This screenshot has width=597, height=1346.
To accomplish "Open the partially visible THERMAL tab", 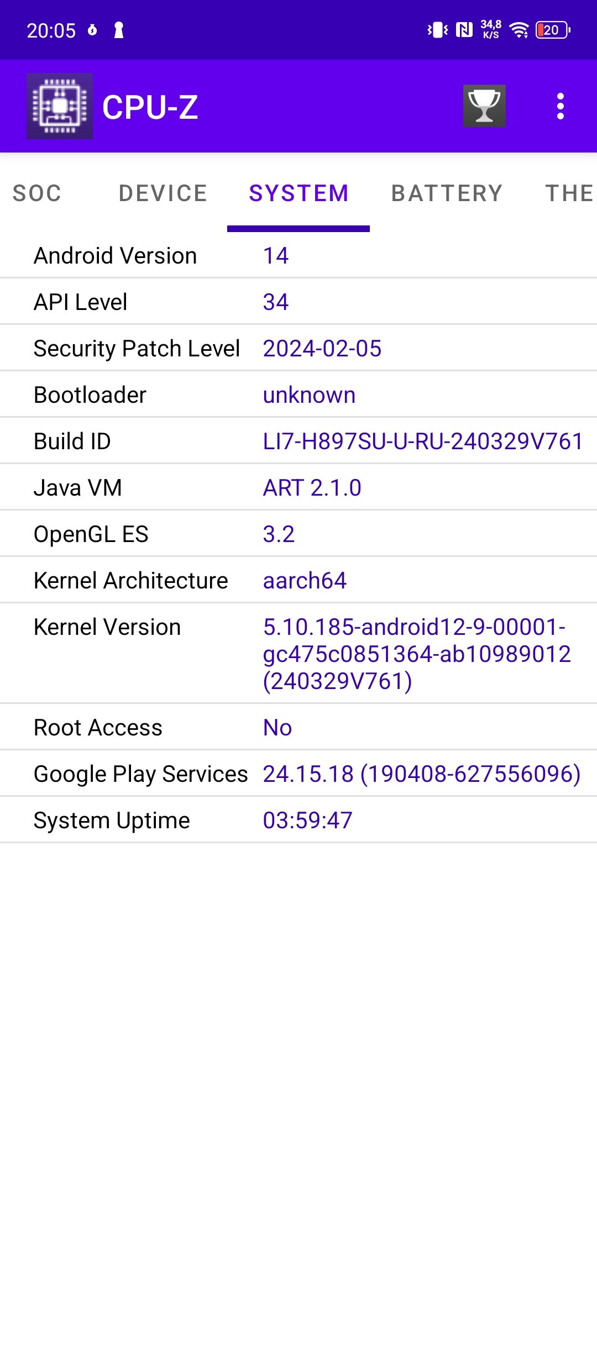I will [569, 193].
